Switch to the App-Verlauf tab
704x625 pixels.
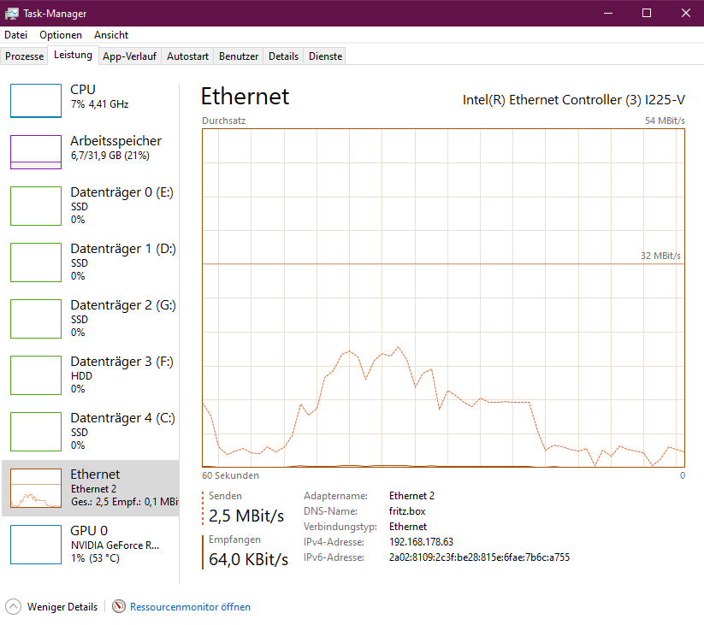tap(129, 56)
